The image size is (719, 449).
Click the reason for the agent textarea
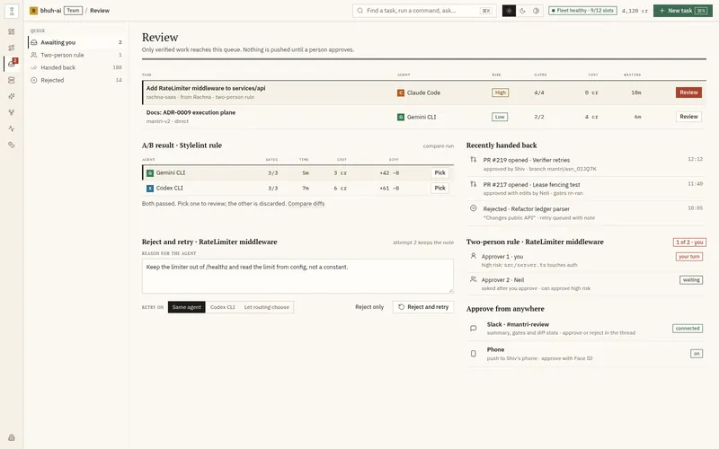tap(297, 276)
